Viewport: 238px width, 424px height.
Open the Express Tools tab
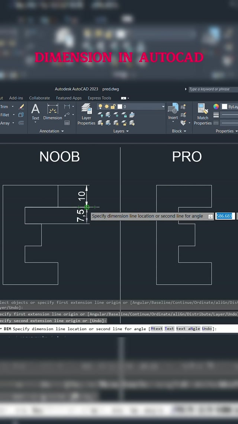coord(99,98)
